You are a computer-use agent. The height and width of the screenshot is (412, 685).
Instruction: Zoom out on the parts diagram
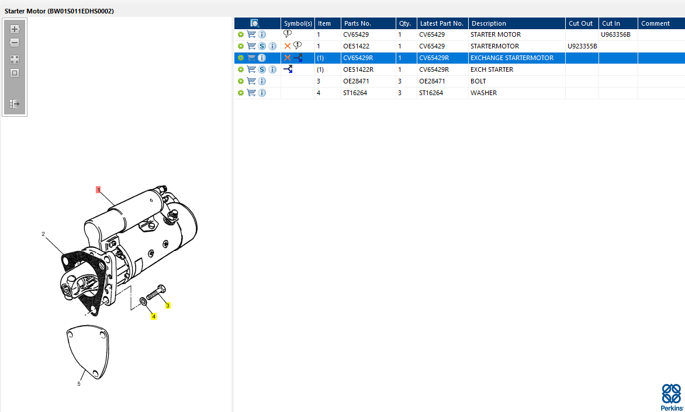tap(15, 43)
